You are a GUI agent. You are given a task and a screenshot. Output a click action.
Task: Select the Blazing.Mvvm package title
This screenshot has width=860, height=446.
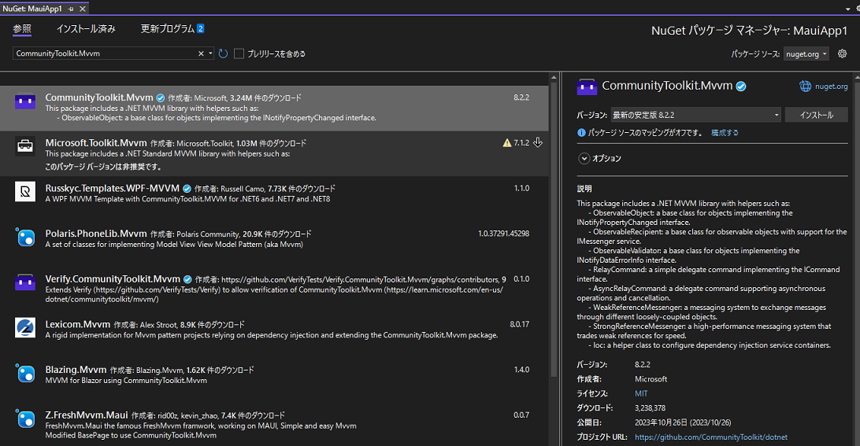pyautogui.click(x=76, y=370)
